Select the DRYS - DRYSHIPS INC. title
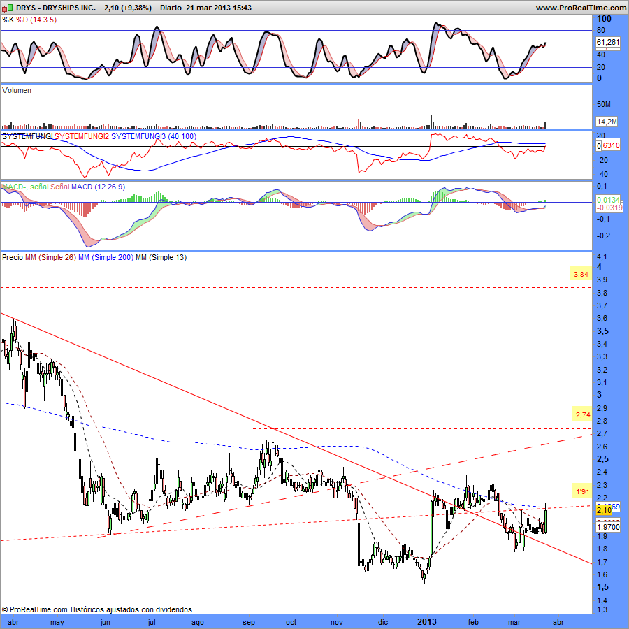The image size is (629, 629). (x=56, y=8)
